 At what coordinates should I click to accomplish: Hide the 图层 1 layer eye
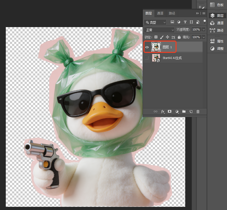[x=147, y=47]
